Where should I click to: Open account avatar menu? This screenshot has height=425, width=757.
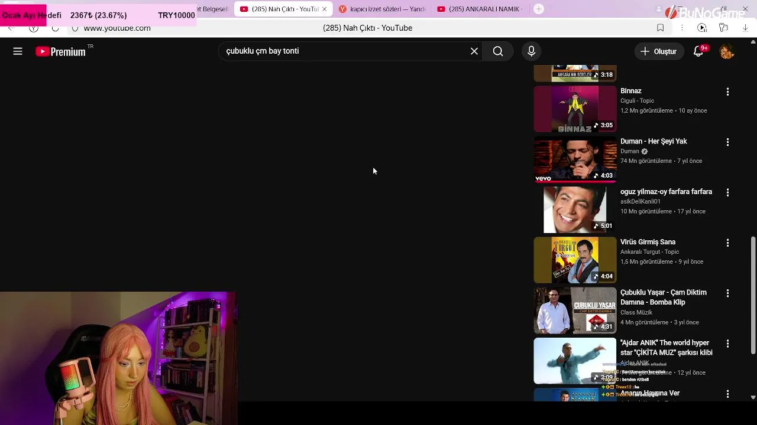pyautogui.click(x=727, y=51)
